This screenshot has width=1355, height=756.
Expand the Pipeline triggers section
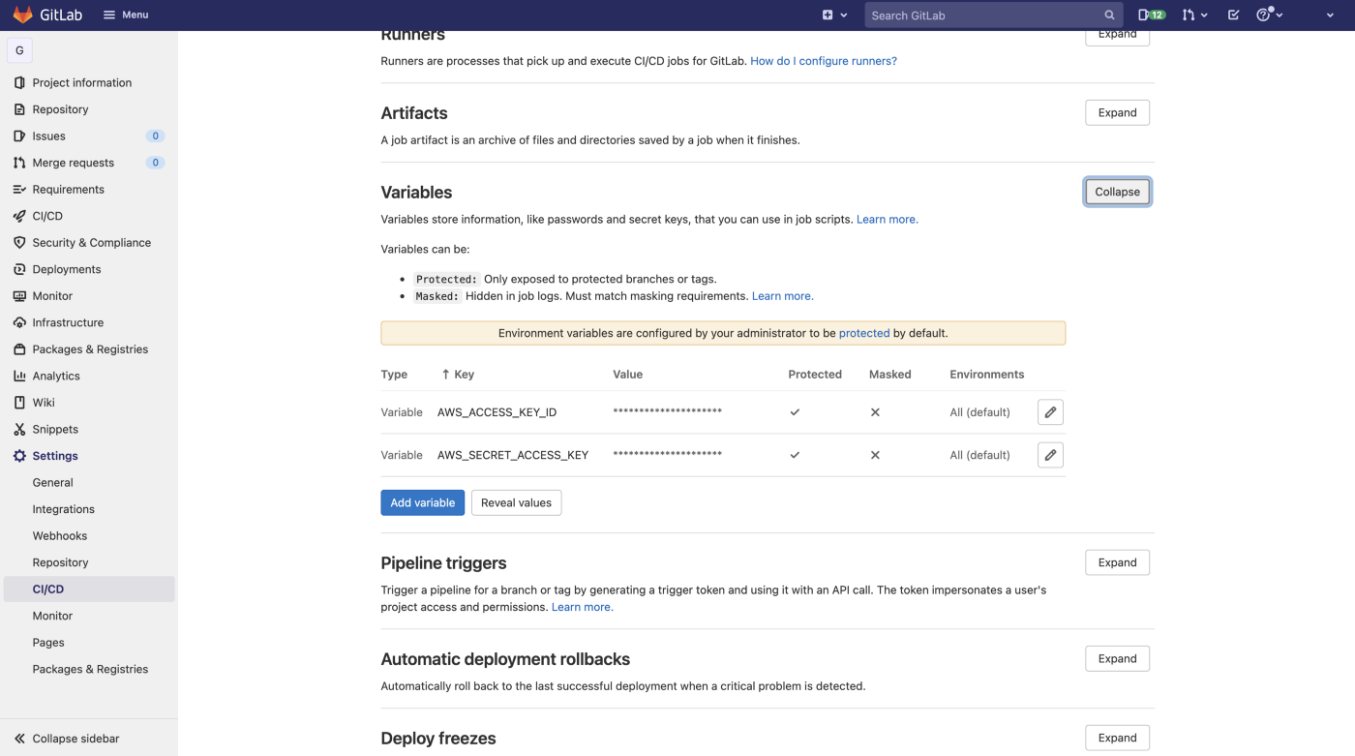coord(1117,562)
